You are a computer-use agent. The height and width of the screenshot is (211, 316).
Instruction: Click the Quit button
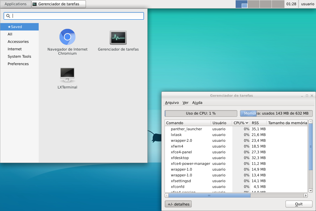click(x=299, y=204)
